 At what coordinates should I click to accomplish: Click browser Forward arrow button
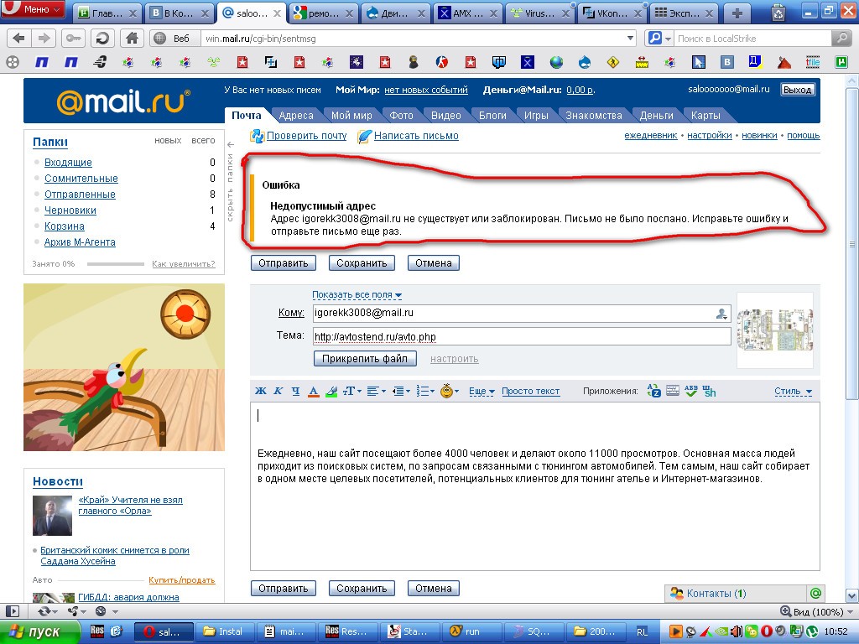[43, 39]
